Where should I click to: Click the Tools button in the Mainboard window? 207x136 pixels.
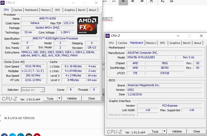pyautogui.click(x=155, y=131)
